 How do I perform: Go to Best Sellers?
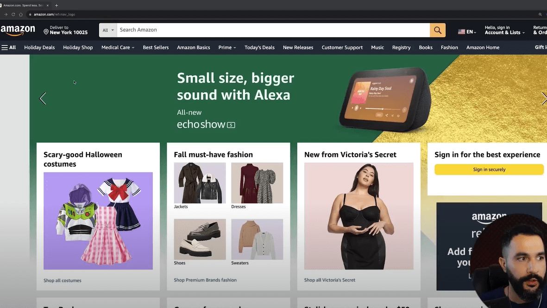(x=156, y=47)
